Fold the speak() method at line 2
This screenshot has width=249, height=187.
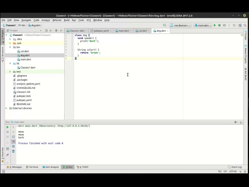coord(74,38)
